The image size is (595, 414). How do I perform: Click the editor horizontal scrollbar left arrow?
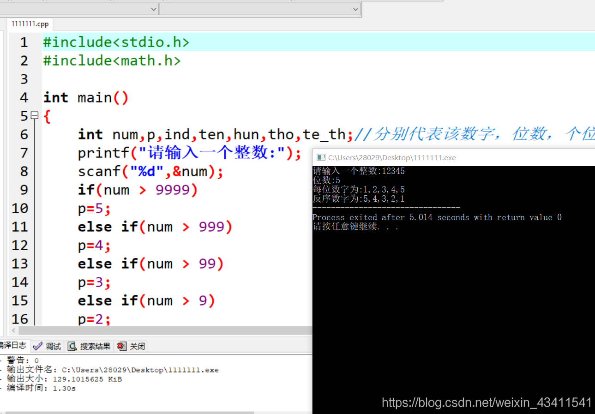(13, 330)
